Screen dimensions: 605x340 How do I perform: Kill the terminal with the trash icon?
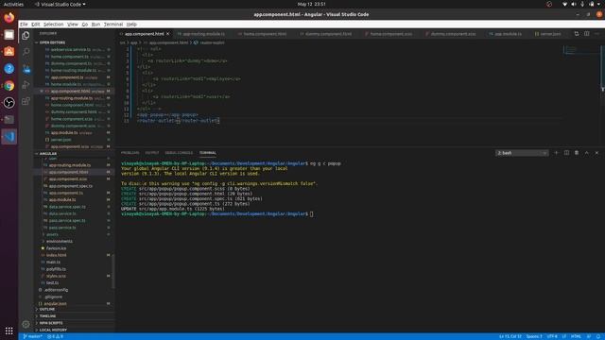click(577, 153)
